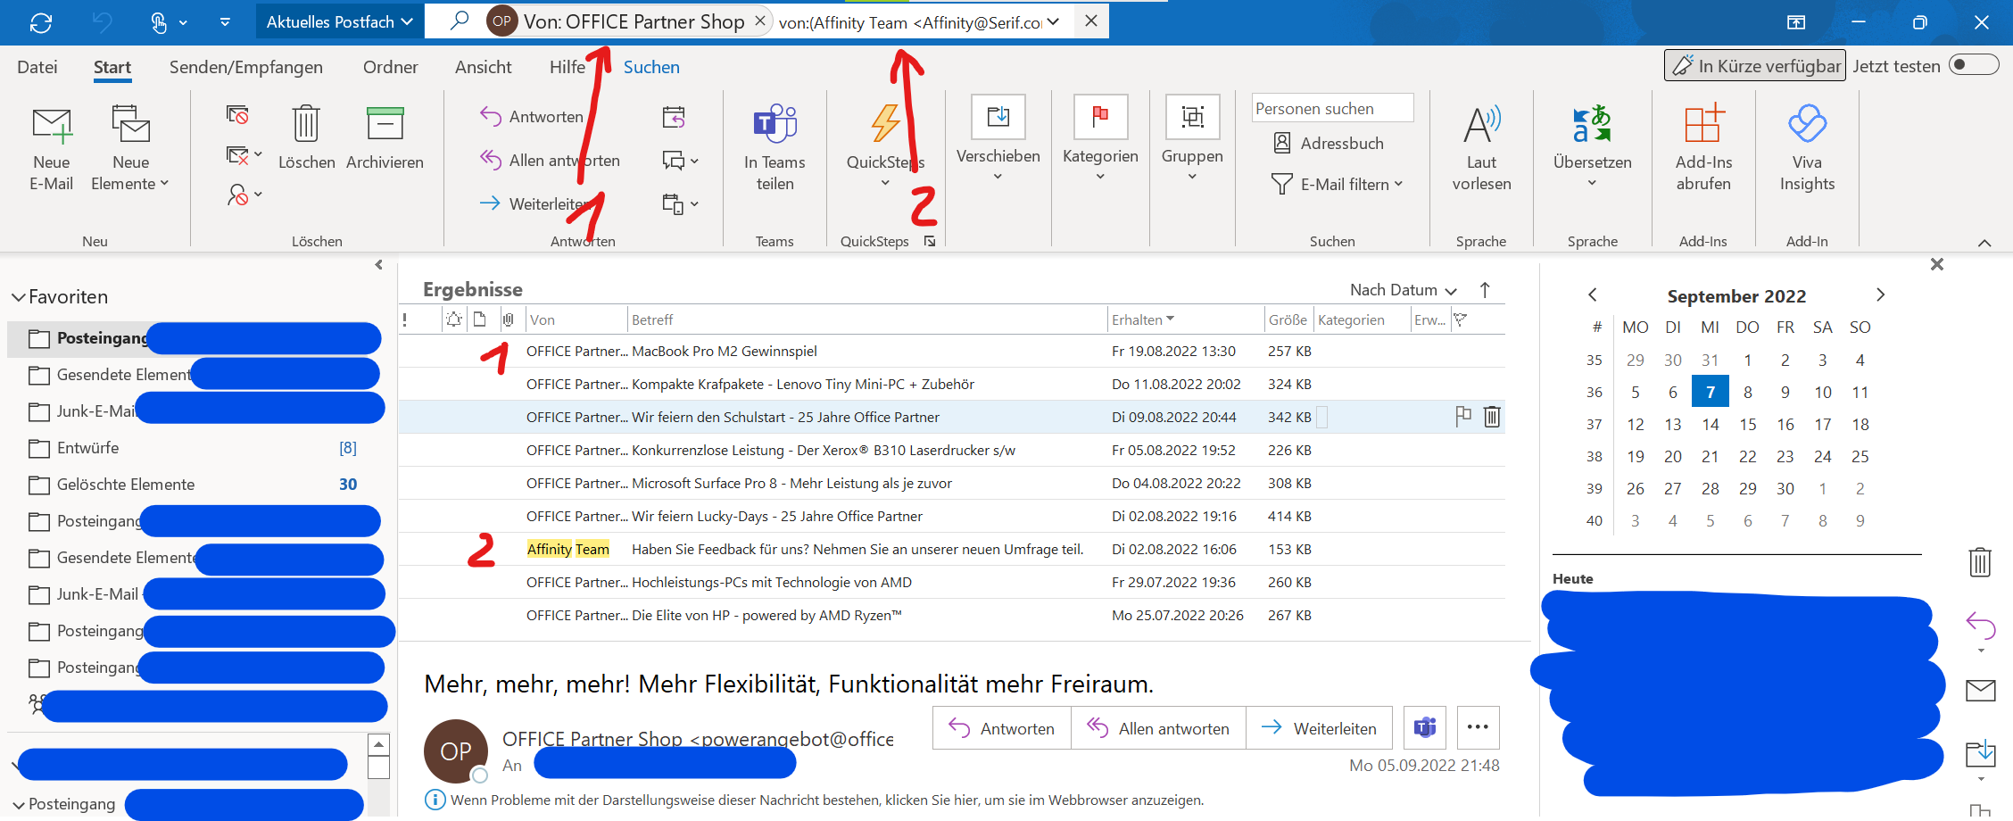This screenshot has height=821, width=2013.
Task: Click the meeting reply icon in Antworten group
Action: click(x=674, y=116)
